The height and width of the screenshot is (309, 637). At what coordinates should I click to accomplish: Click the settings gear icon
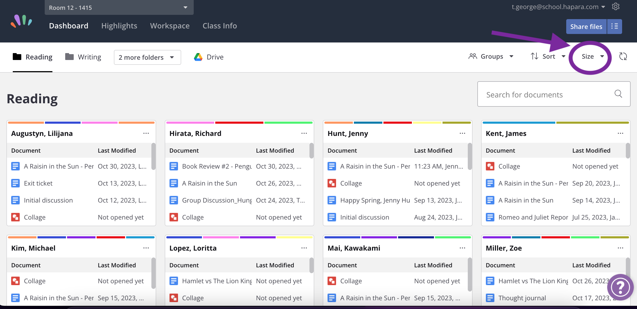[x=616, y=7]
